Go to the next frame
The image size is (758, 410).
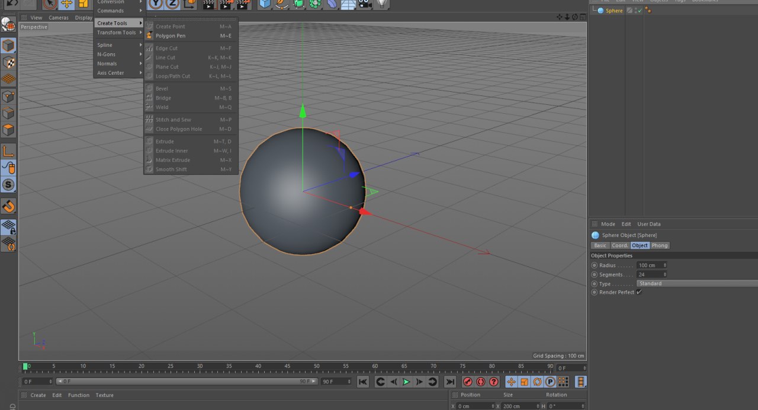click(x=419, y=382)
